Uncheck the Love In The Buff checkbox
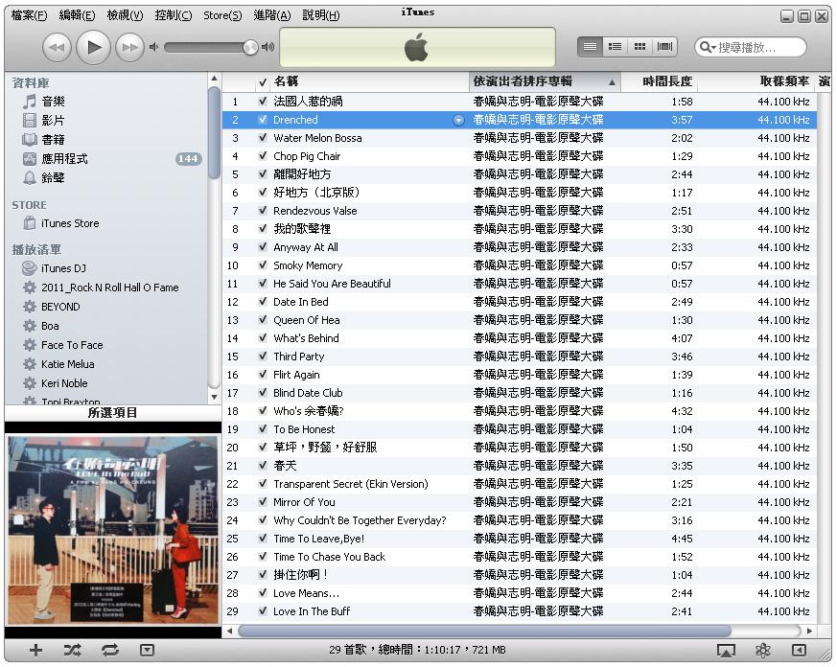Screen dimensions: 837x667 click(263, 611)
